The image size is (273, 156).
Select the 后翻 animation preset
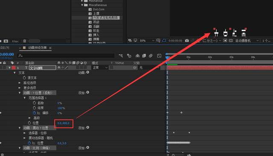(x=96, y=26)
